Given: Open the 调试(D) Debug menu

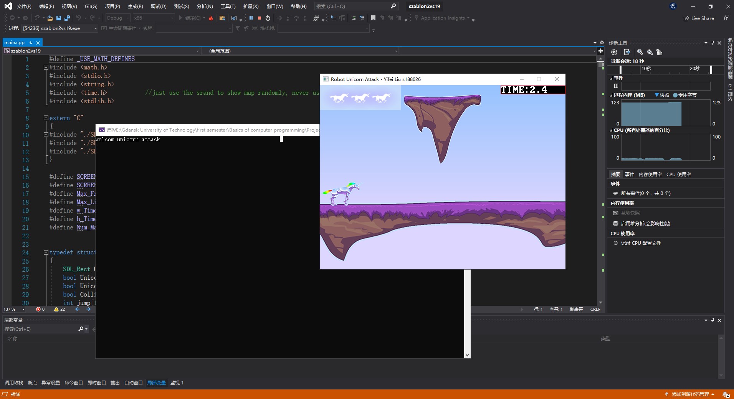Looking at the screenshot, I should 159,6.
